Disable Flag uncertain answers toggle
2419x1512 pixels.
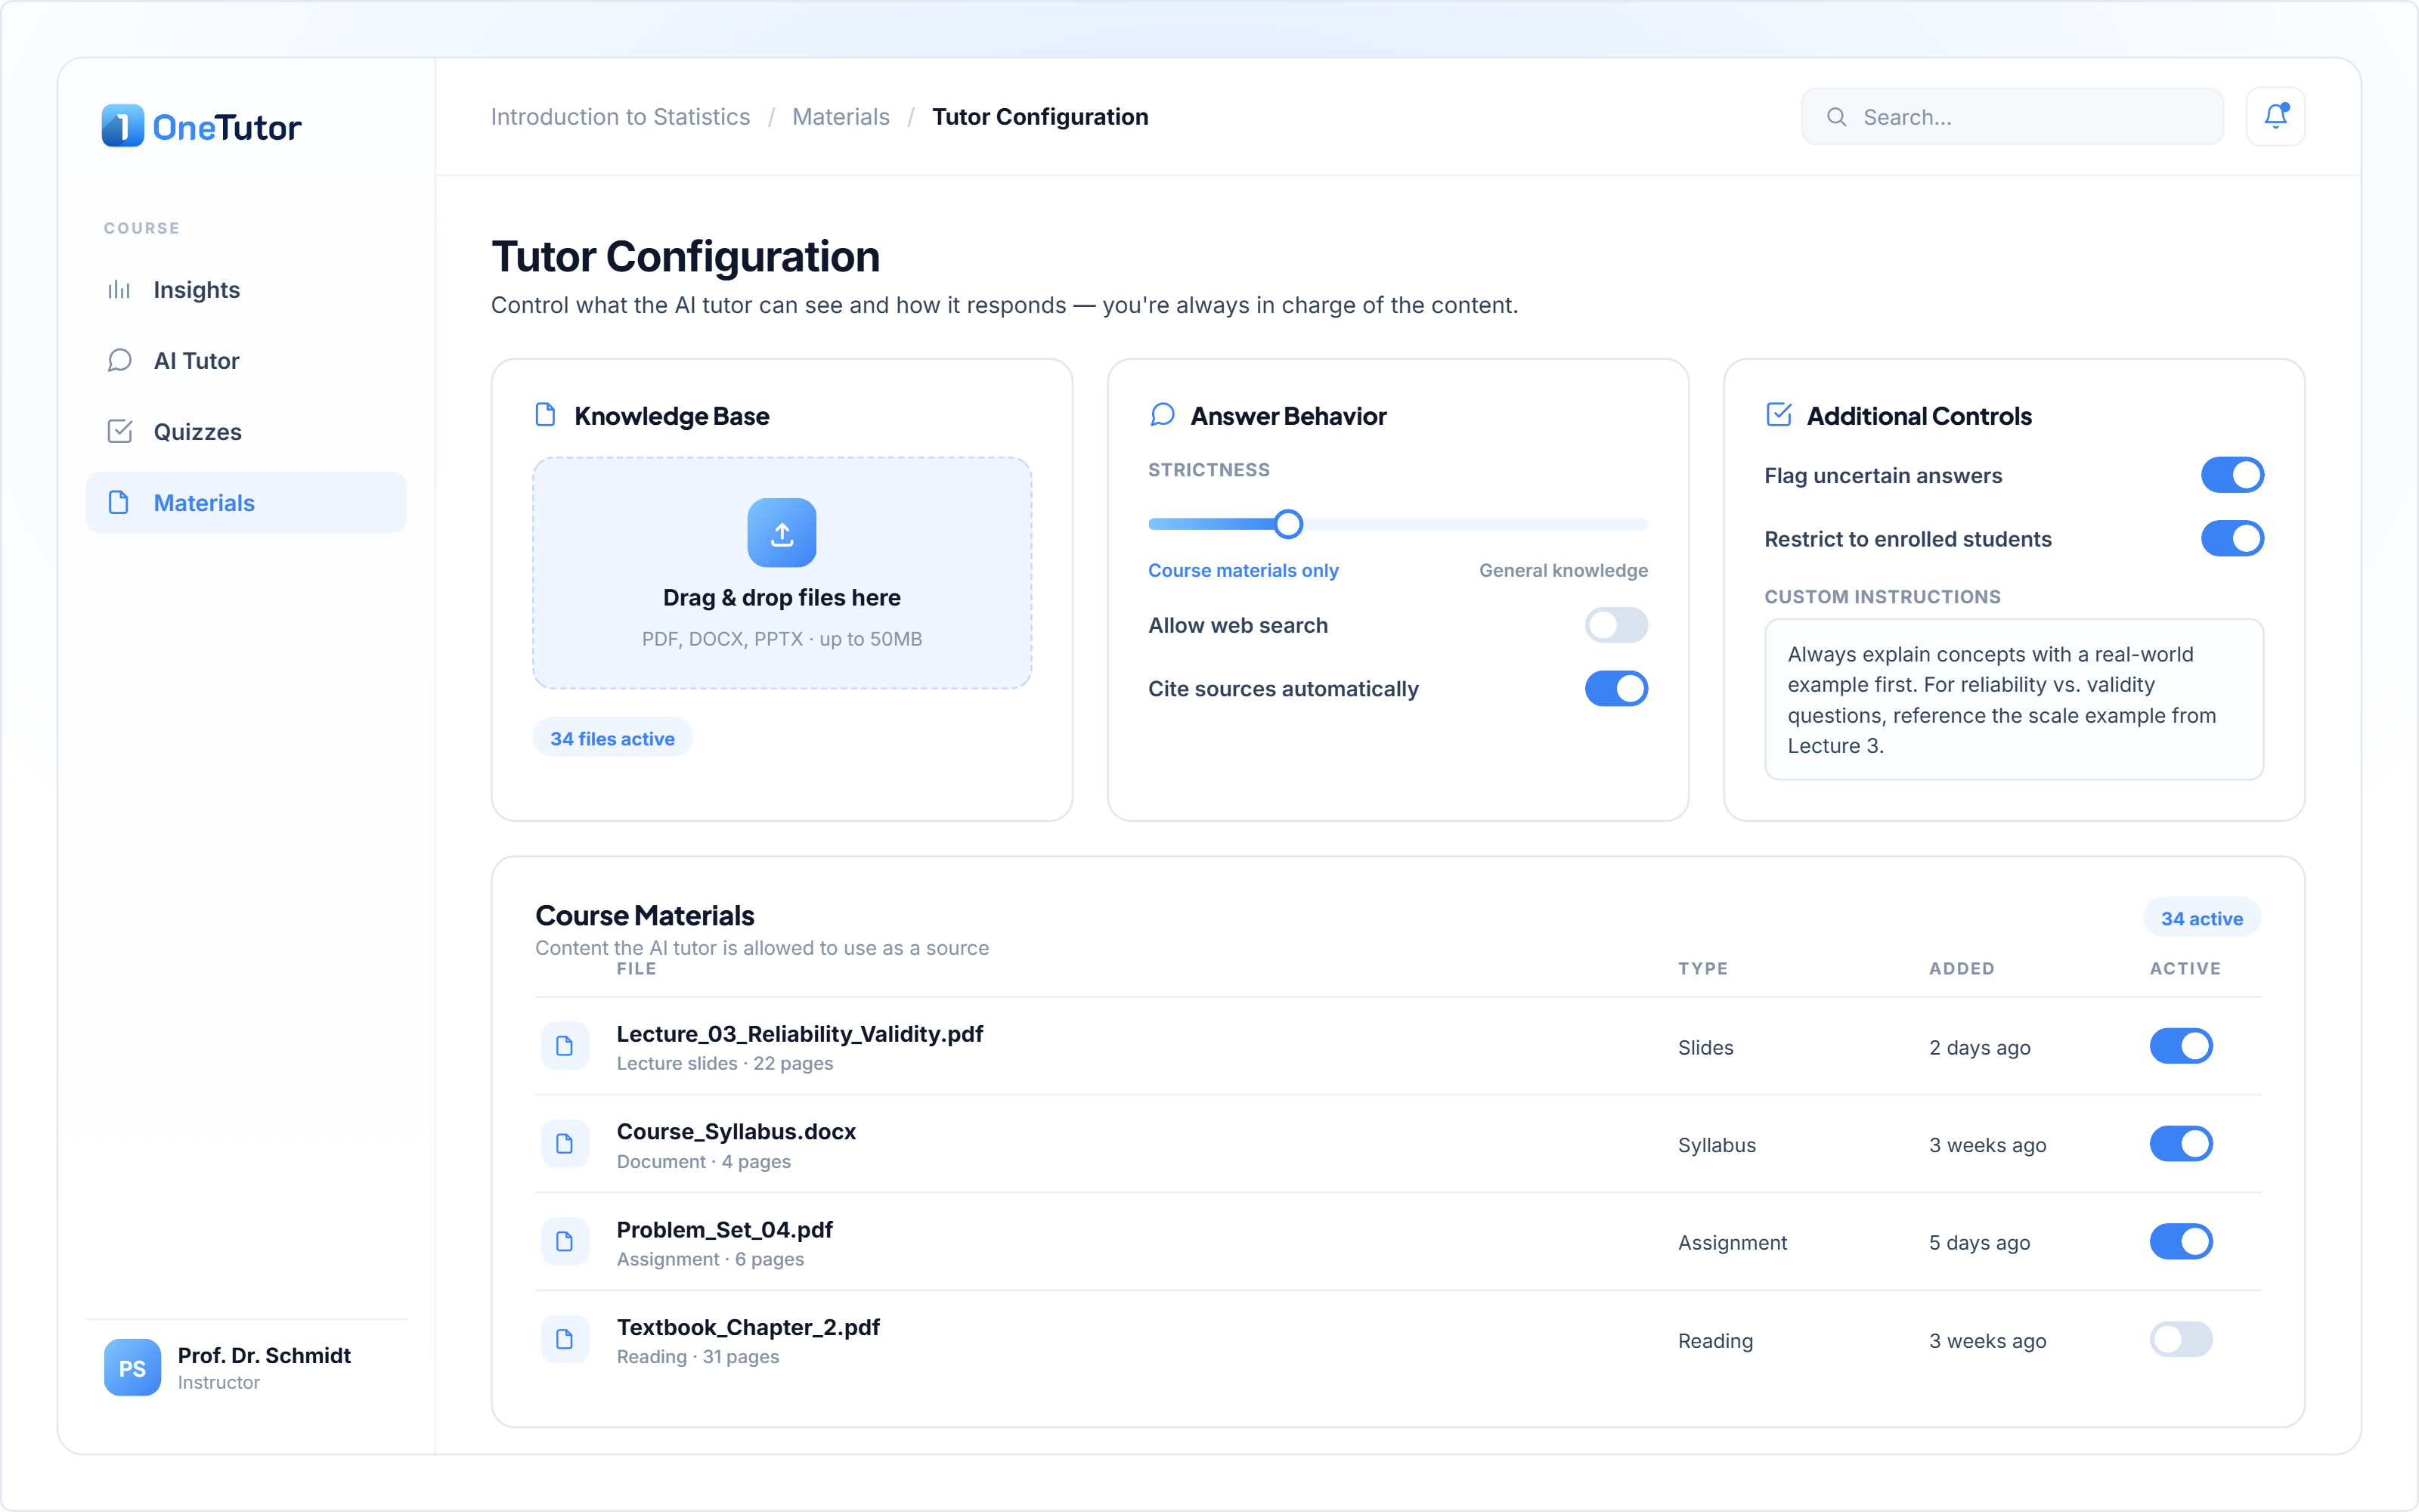pyautogui.click(x=2232, y=475)
